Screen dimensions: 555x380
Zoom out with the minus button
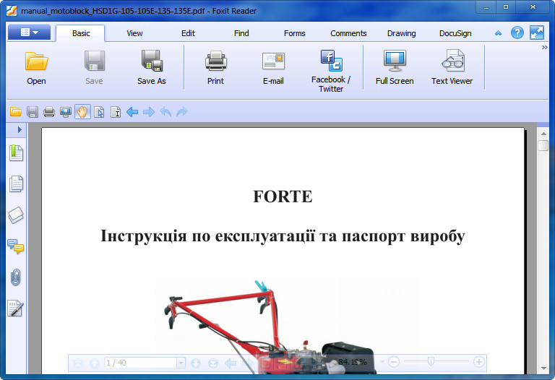(x=394, y=362)
